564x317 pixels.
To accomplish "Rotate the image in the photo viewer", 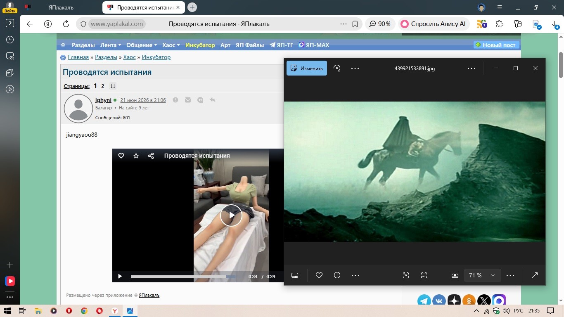I will click(337, 68).
